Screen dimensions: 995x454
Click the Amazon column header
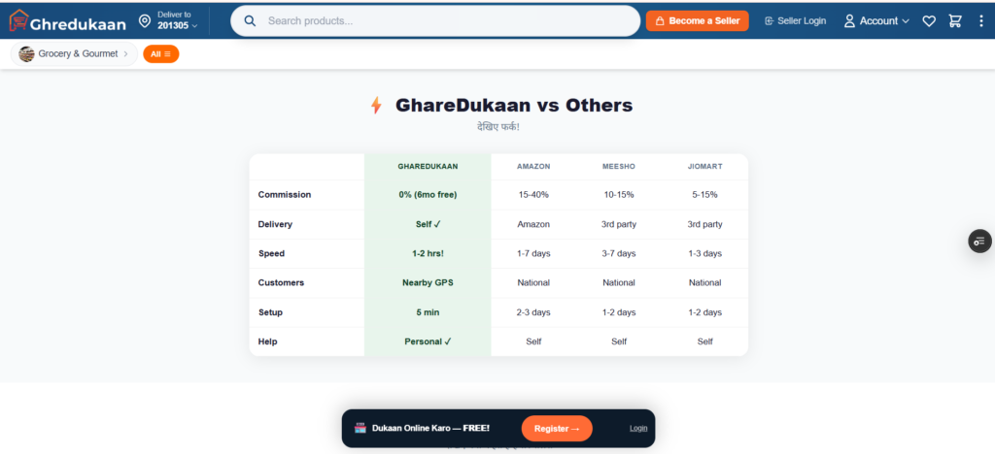533,166
